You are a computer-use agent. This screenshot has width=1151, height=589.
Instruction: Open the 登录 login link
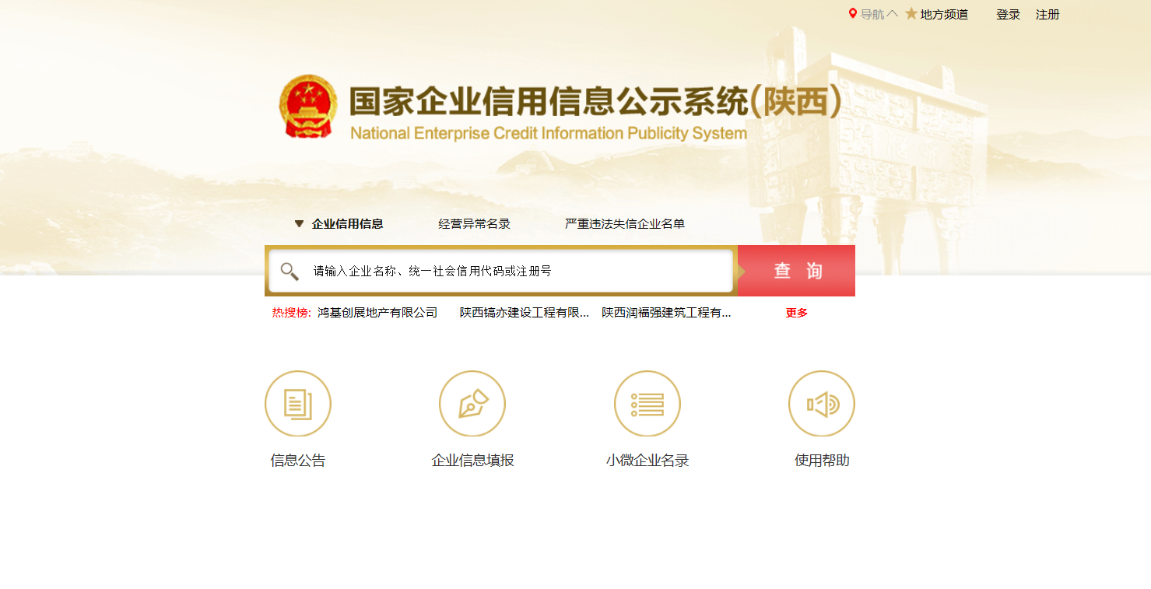click(1008, 14)
